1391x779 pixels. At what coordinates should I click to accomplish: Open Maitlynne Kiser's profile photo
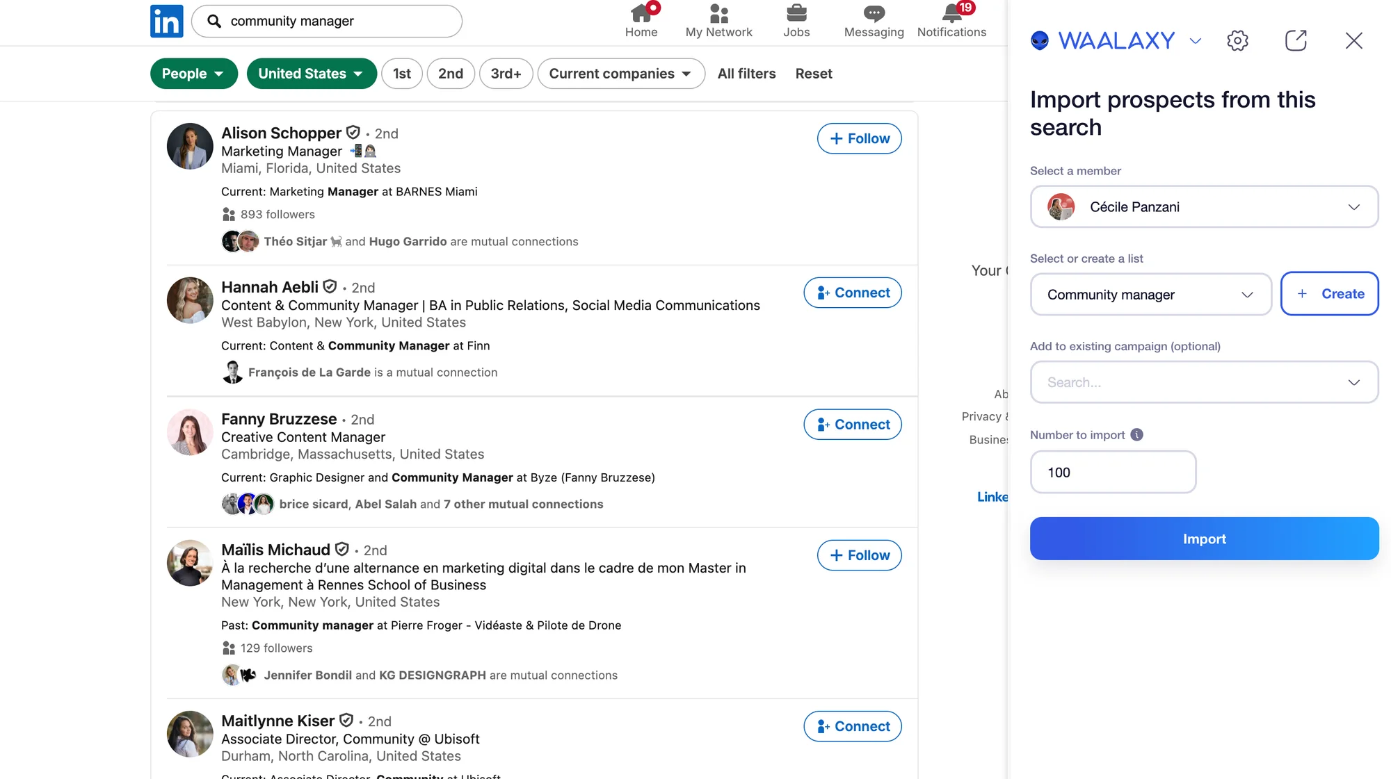190,734
